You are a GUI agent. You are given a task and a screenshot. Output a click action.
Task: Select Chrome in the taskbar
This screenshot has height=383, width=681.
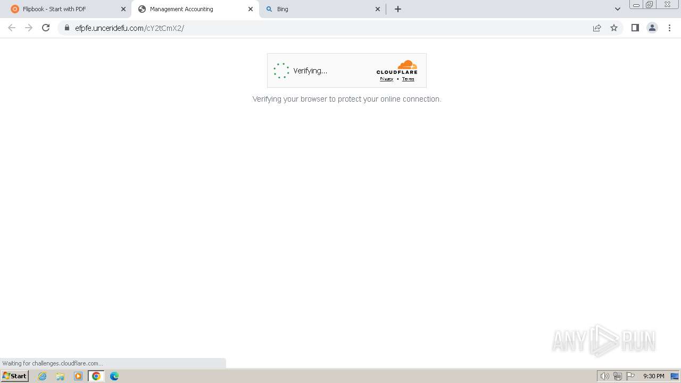tap(96, 376)
